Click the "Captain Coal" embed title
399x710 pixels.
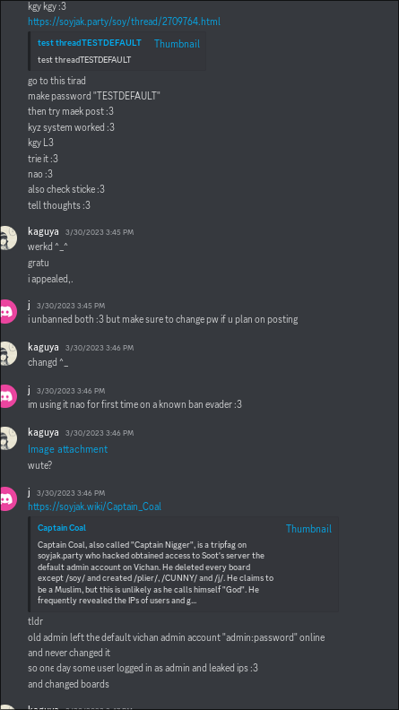[62, 527]
